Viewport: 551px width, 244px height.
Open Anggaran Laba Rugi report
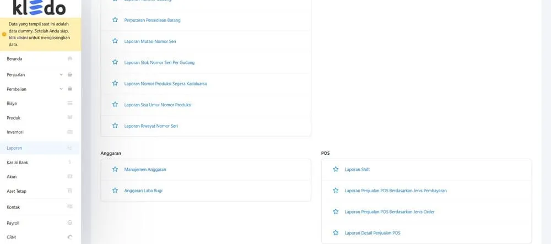tap(143, 191)
